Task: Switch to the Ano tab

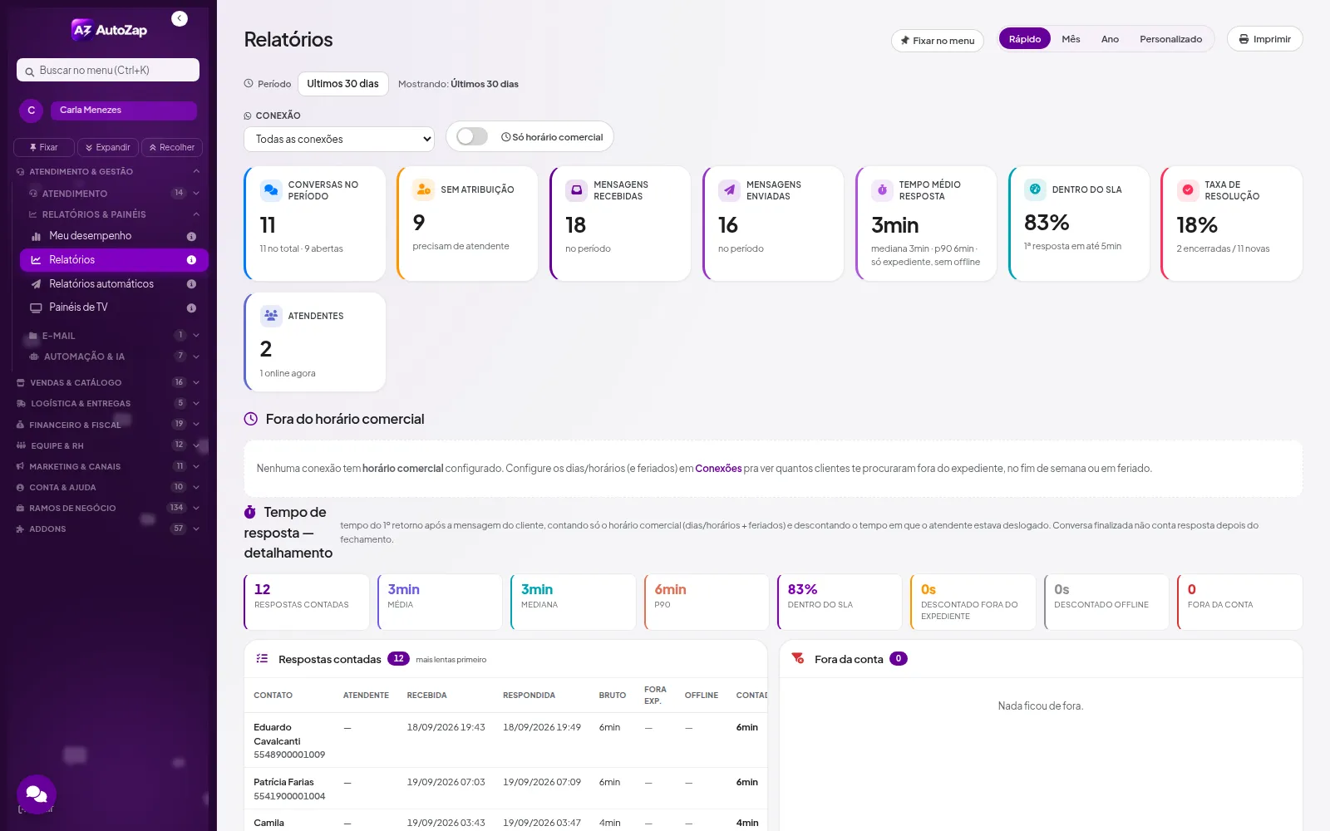Action: (1110, 39)
